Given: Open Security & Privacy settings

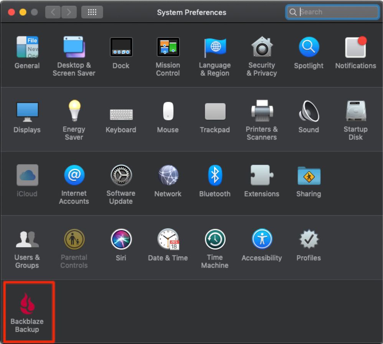Looking at the screenshot, I should pyautogui.click(x=262, y=48).
